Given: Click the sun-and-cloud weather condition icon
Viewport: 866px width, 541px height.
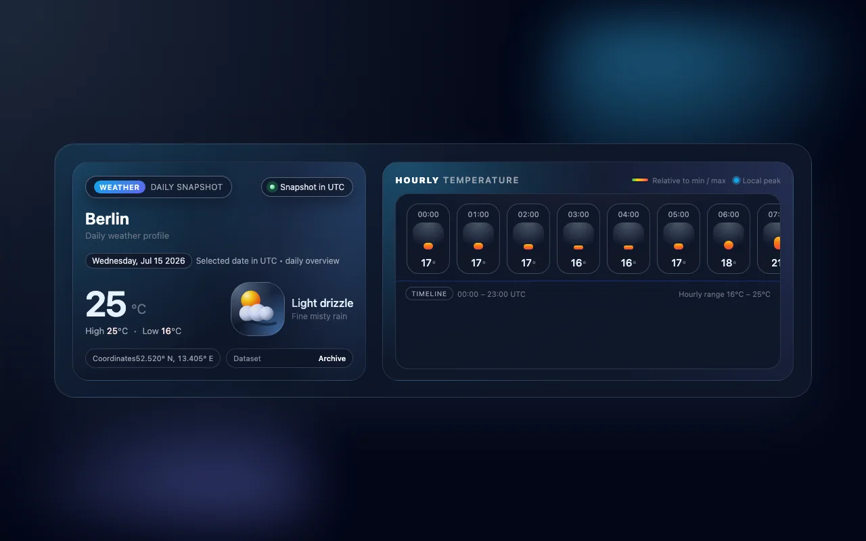Looking at the screenshot, I should pos(258,309).
